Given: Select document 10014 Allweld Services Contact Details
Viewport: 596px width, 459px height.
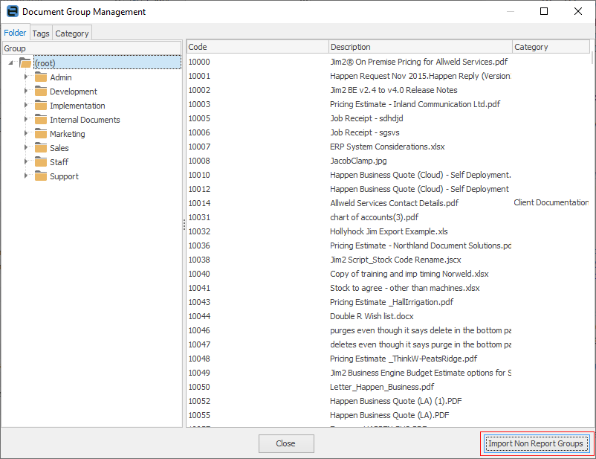Looking at the screenshot, I should 394,203.
